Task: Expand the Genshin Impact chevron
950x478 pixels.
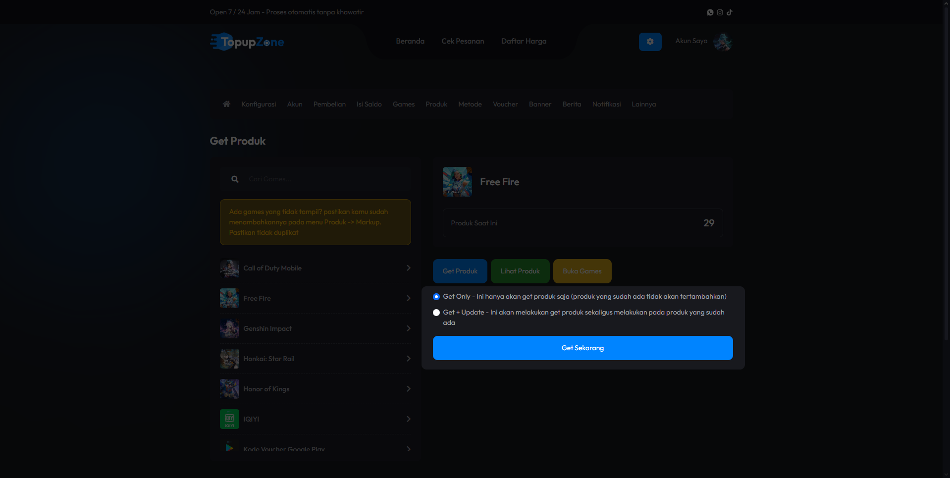Action: [409, 328]
